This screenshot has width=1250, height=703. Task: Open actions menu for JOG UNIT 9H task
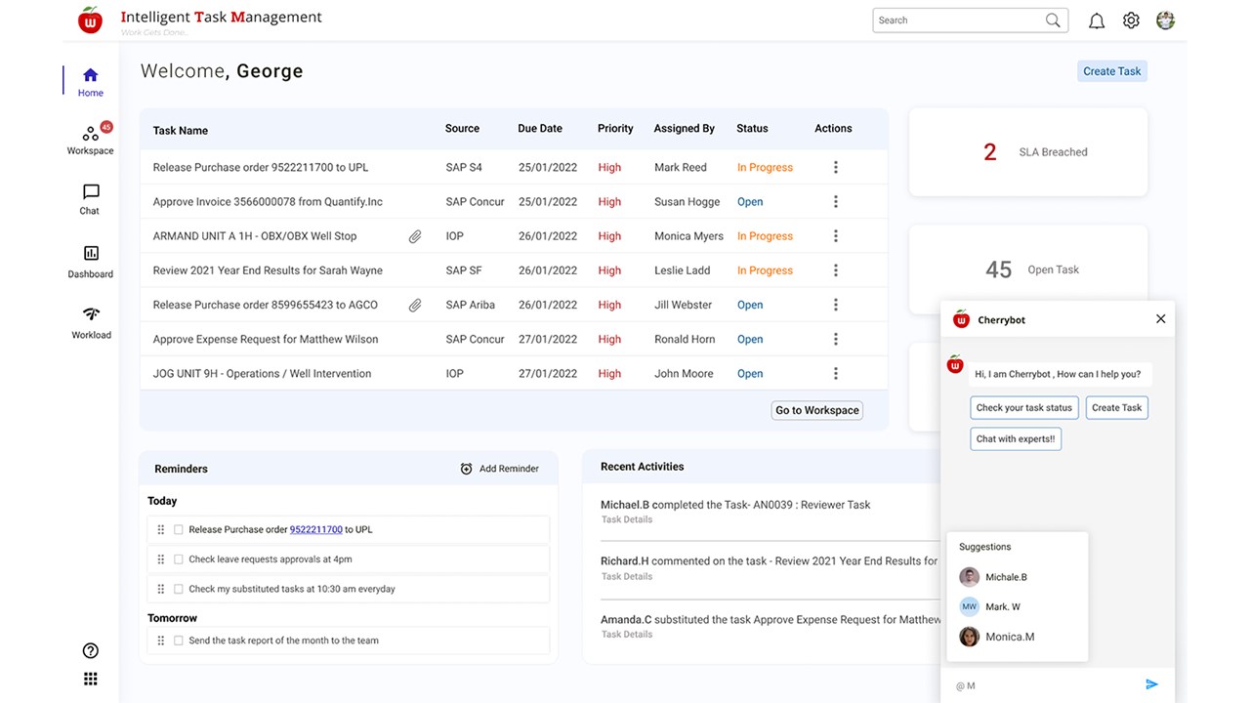(x=835, y=374)
